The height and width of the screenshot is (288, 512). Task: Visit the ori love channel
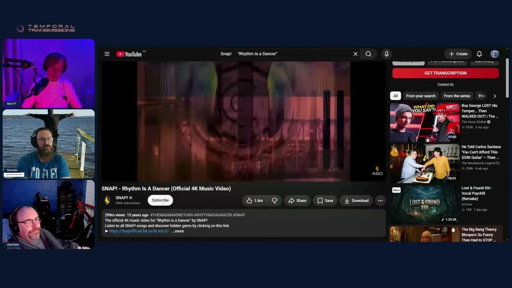[x=467, y=204]
